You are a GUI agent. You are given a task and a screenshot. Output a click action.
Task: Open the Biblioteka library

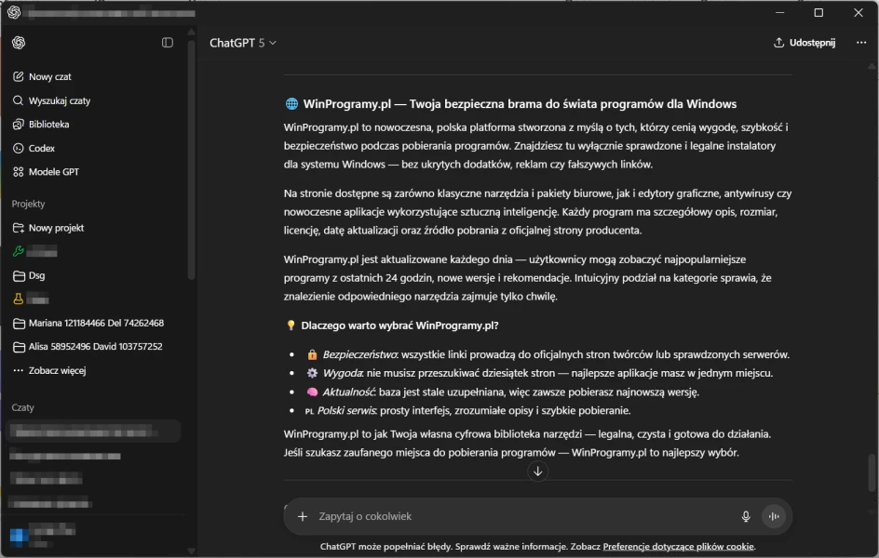click(48, 125)
